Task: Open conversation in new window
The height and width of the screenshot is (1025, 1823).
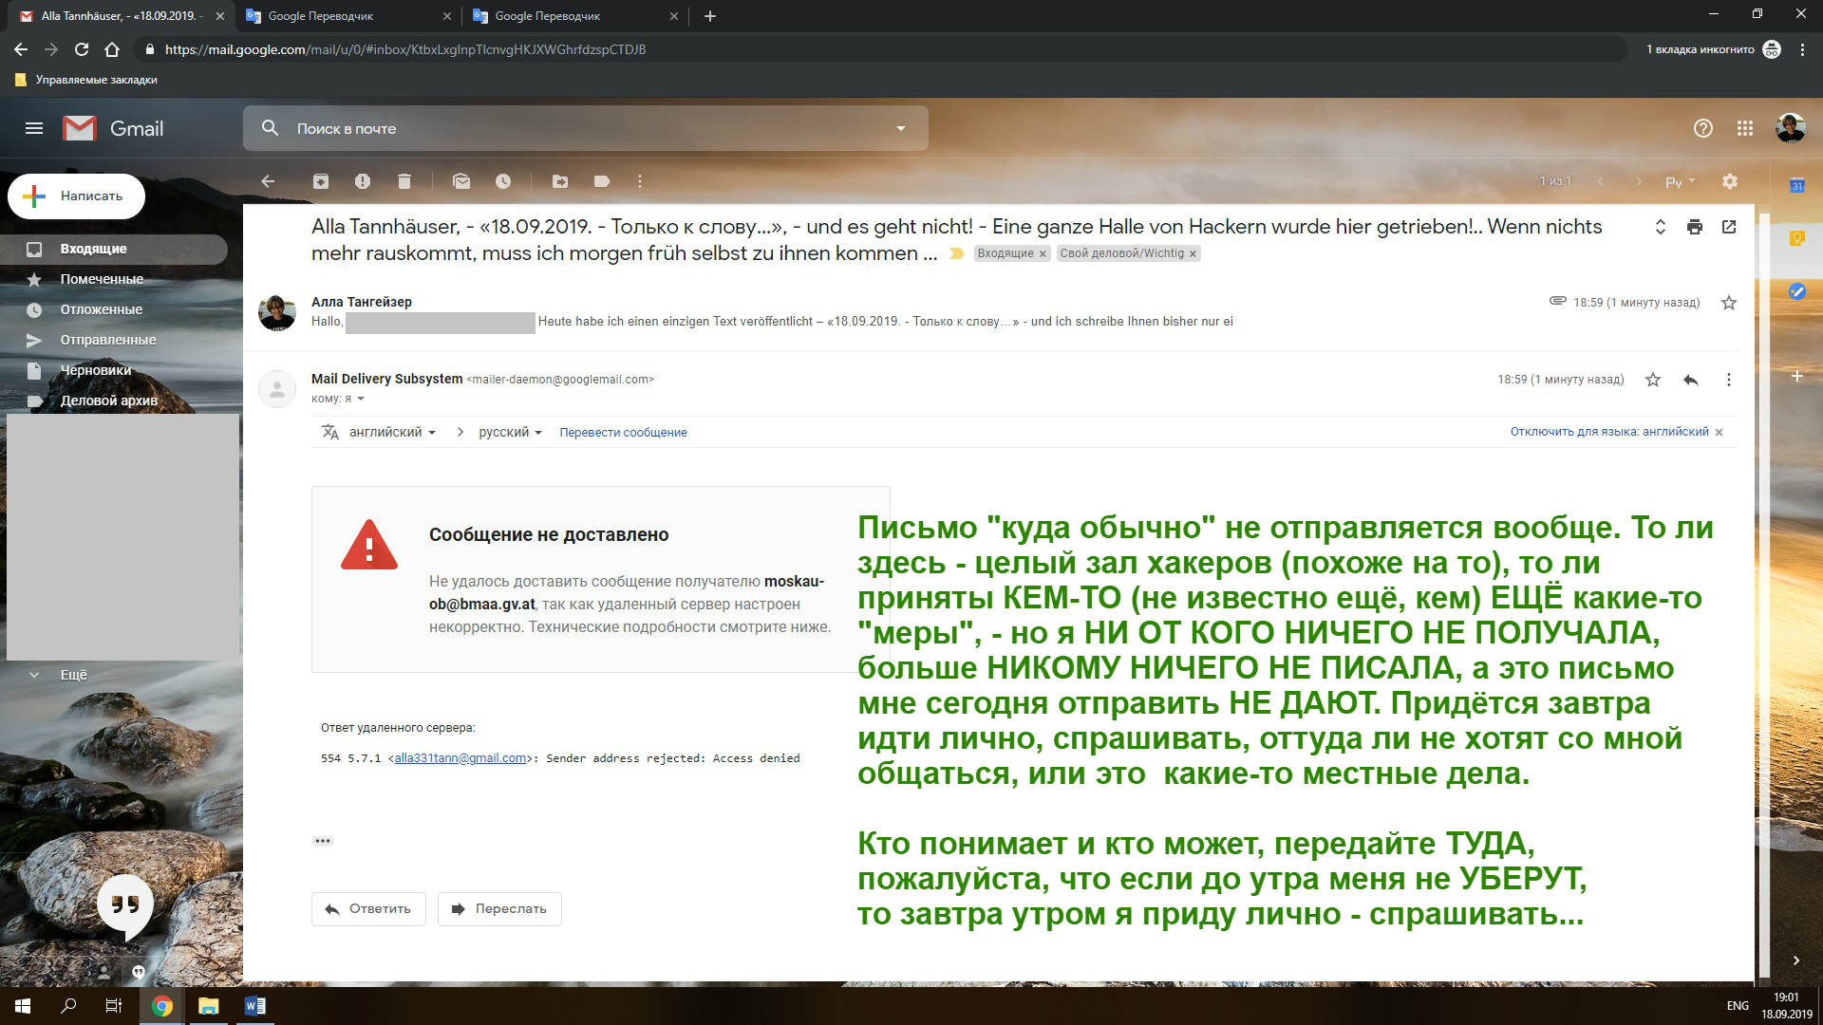Action: pos(1729,227)
